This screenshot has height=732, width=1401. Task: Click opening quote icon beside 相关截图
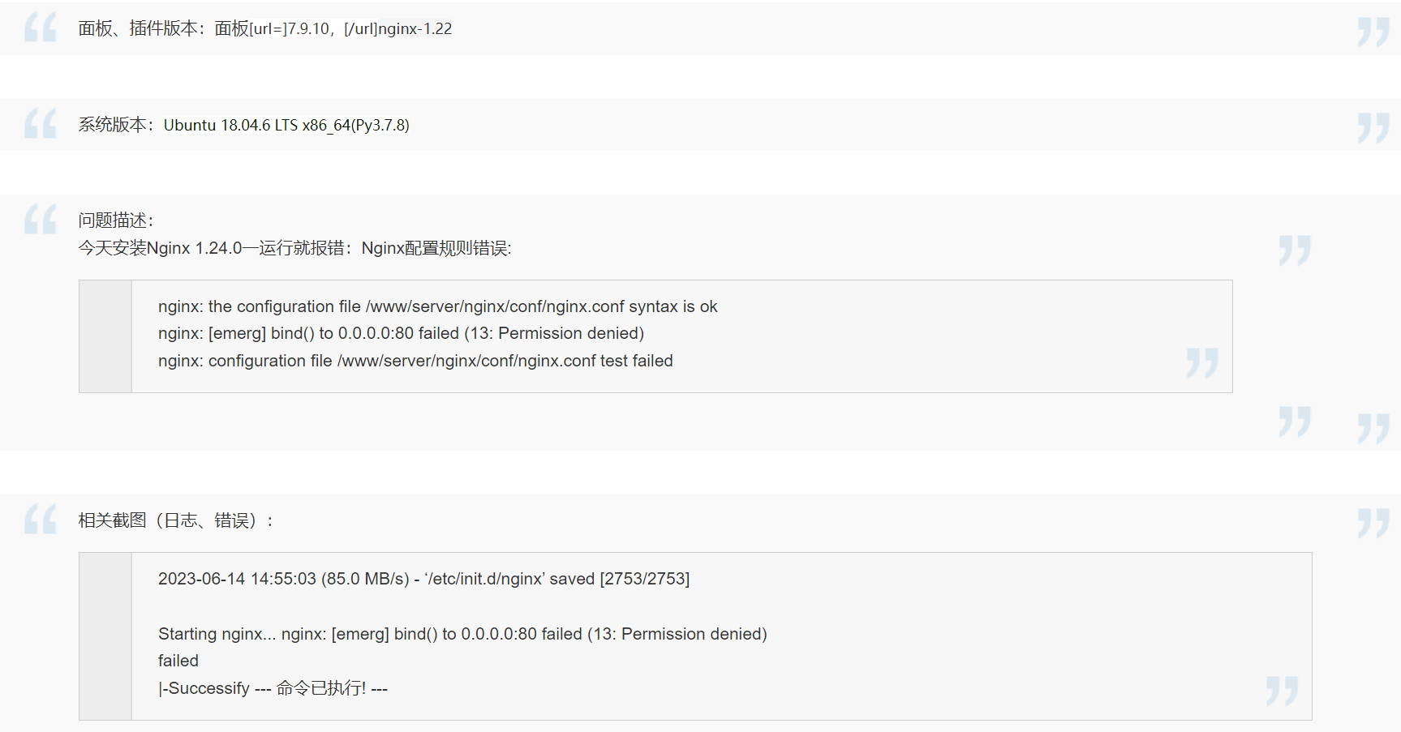[x=40, y=519]
